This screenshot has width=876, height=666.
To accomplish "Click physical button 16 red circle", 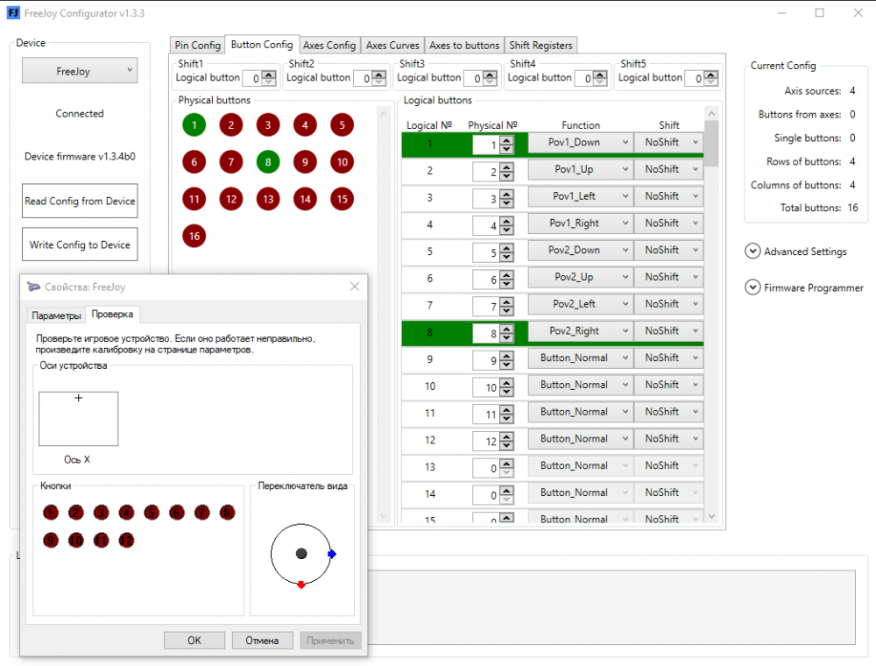I will pyautogui.click(x=194, y=236).
